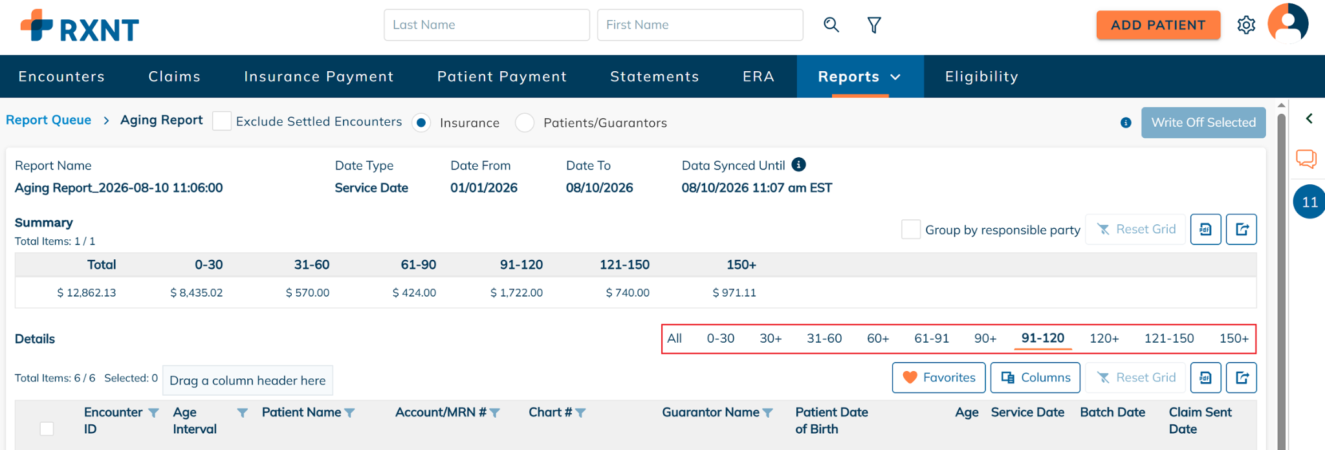This screenshot has height=450, width=1325.
Task: Check Group by responsible party
Action: [911, 230]
